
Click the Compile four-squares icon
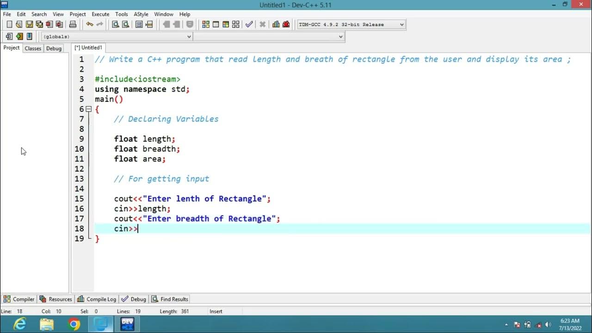click(x=206, y=25)
